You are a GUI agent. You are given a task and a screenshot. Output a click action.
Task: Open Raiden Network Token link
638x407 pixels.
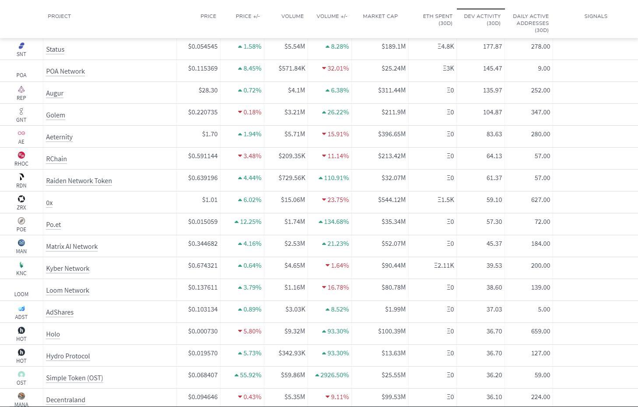tap(79, 181)
